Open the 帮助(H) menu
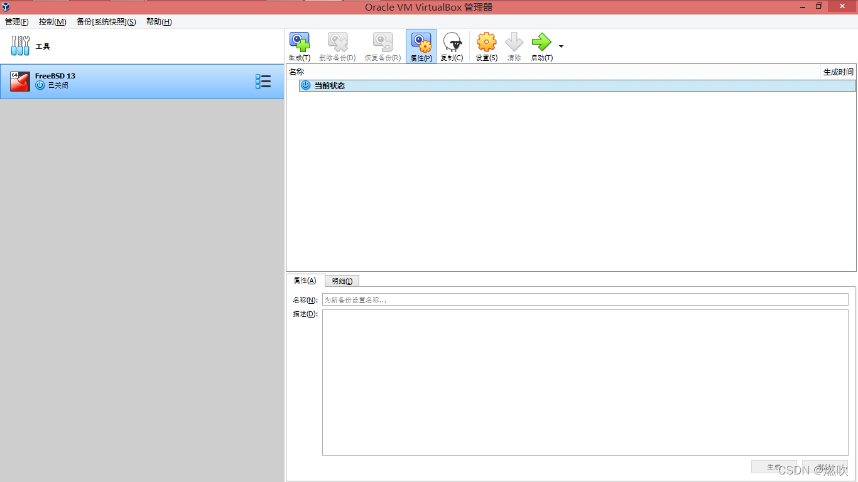This screenshot has height=482, width=858. 159,22
